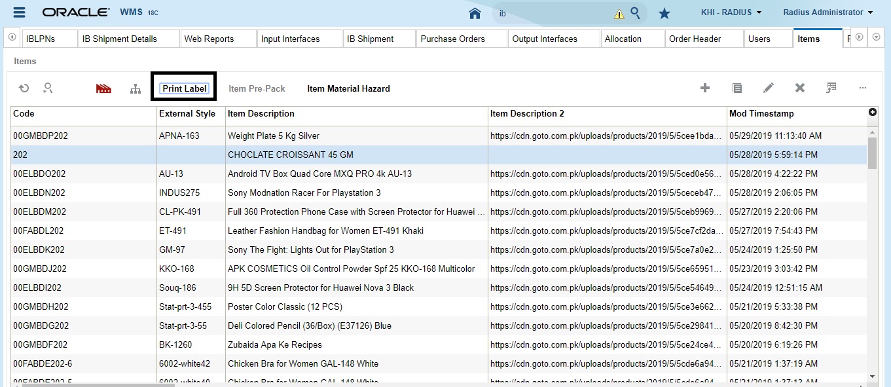Open the favorites star menu
The height and width of the screenshot is (387, 891).
click(664, 12)
